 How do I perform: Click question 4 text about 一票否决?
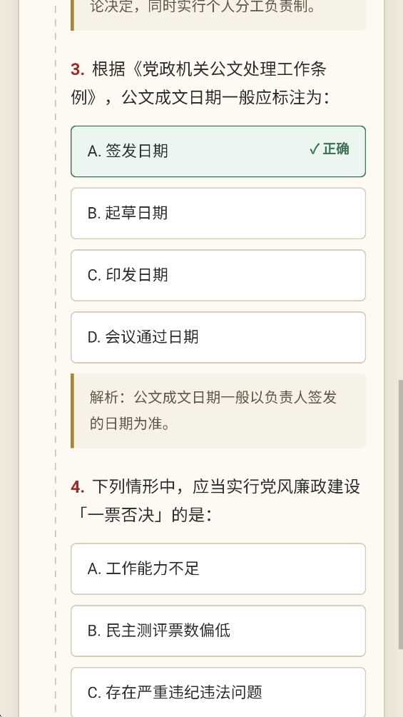coord(215,501)
